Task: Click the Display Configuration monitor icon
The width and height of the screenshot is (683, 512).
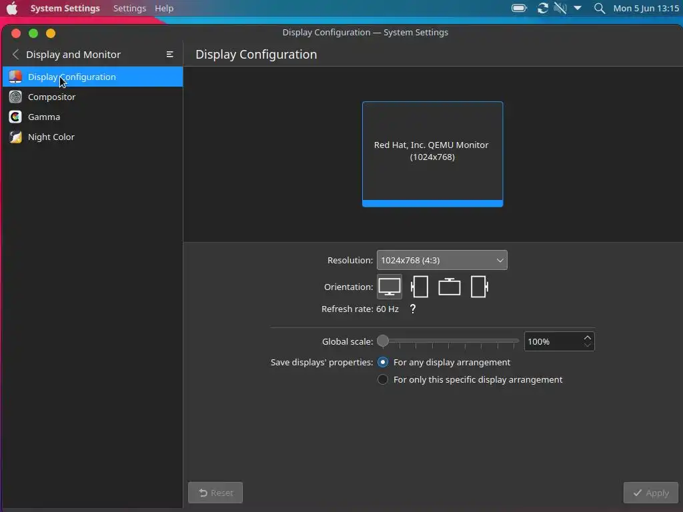Action: click(x=15, y=77)
